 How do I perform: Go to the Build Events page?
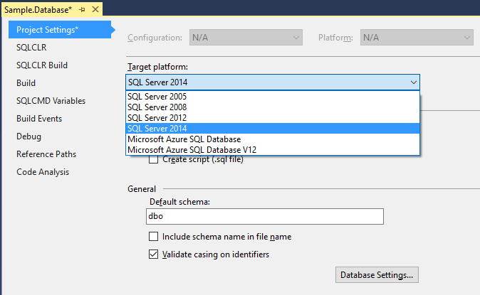39,119
